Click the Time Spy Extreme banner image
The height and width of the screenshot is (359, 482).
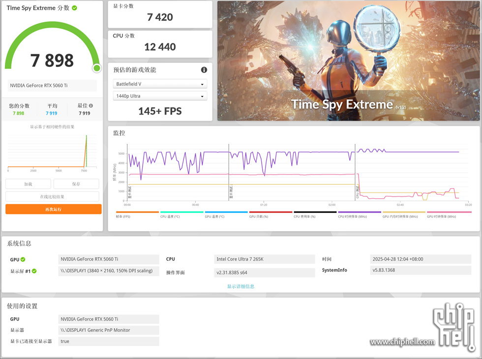point(348,60)
